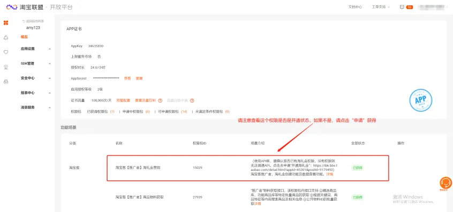This screenshot has width=453, height=212.
Task: Click help icon after 重置流量控制
Action: point(160,100)
